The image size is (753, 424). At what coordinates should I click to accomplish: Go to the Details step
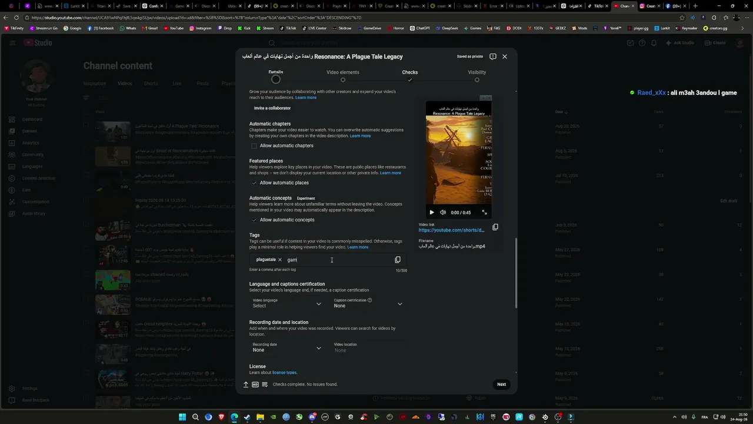(x=276, y=75)
